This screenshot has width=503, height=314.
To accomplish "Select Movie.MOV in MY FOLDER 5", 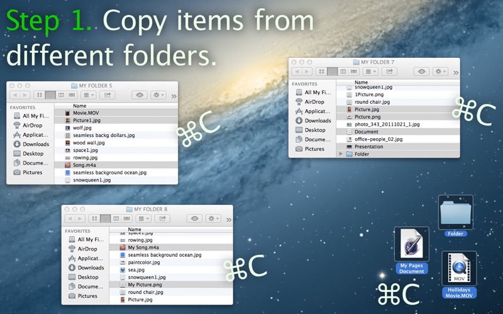I will point(116,113).
